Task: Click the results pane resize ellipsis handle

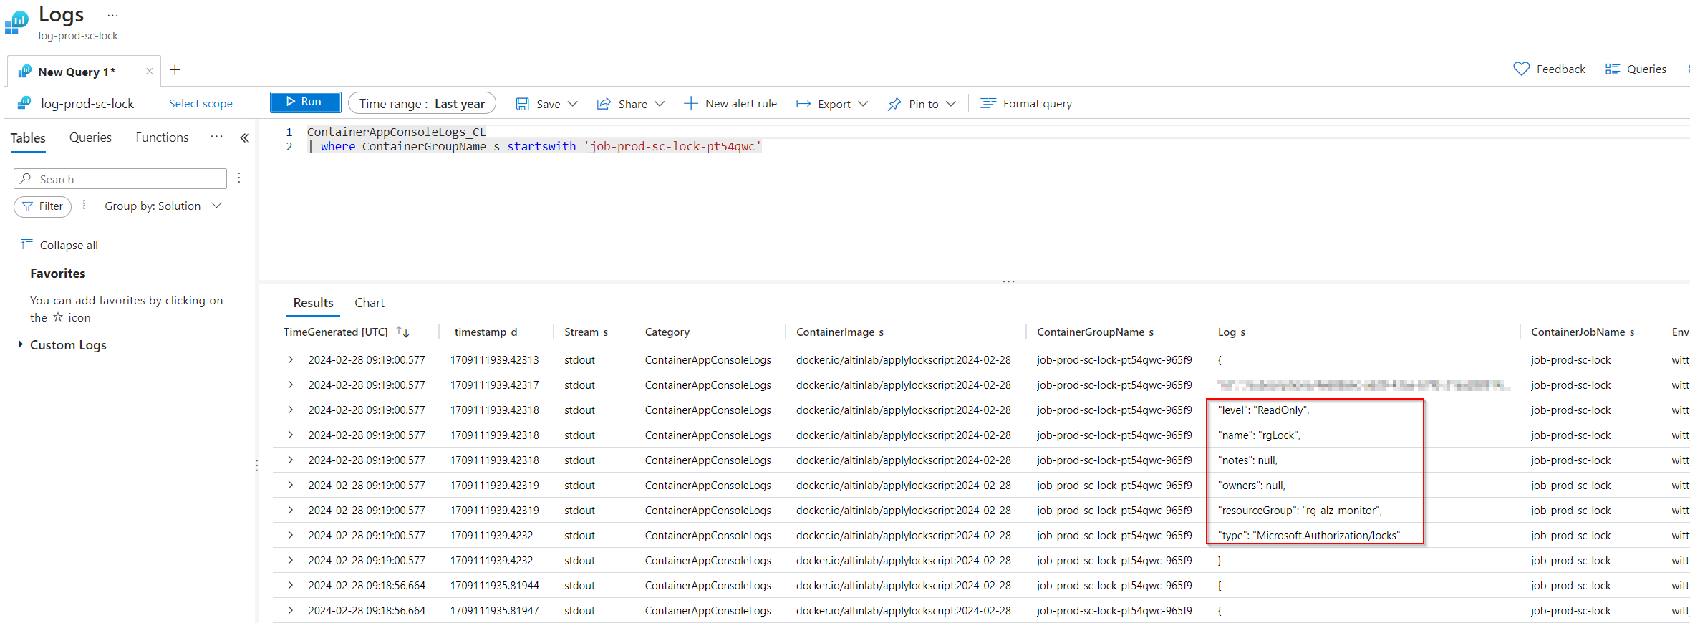Action: 1009,281
